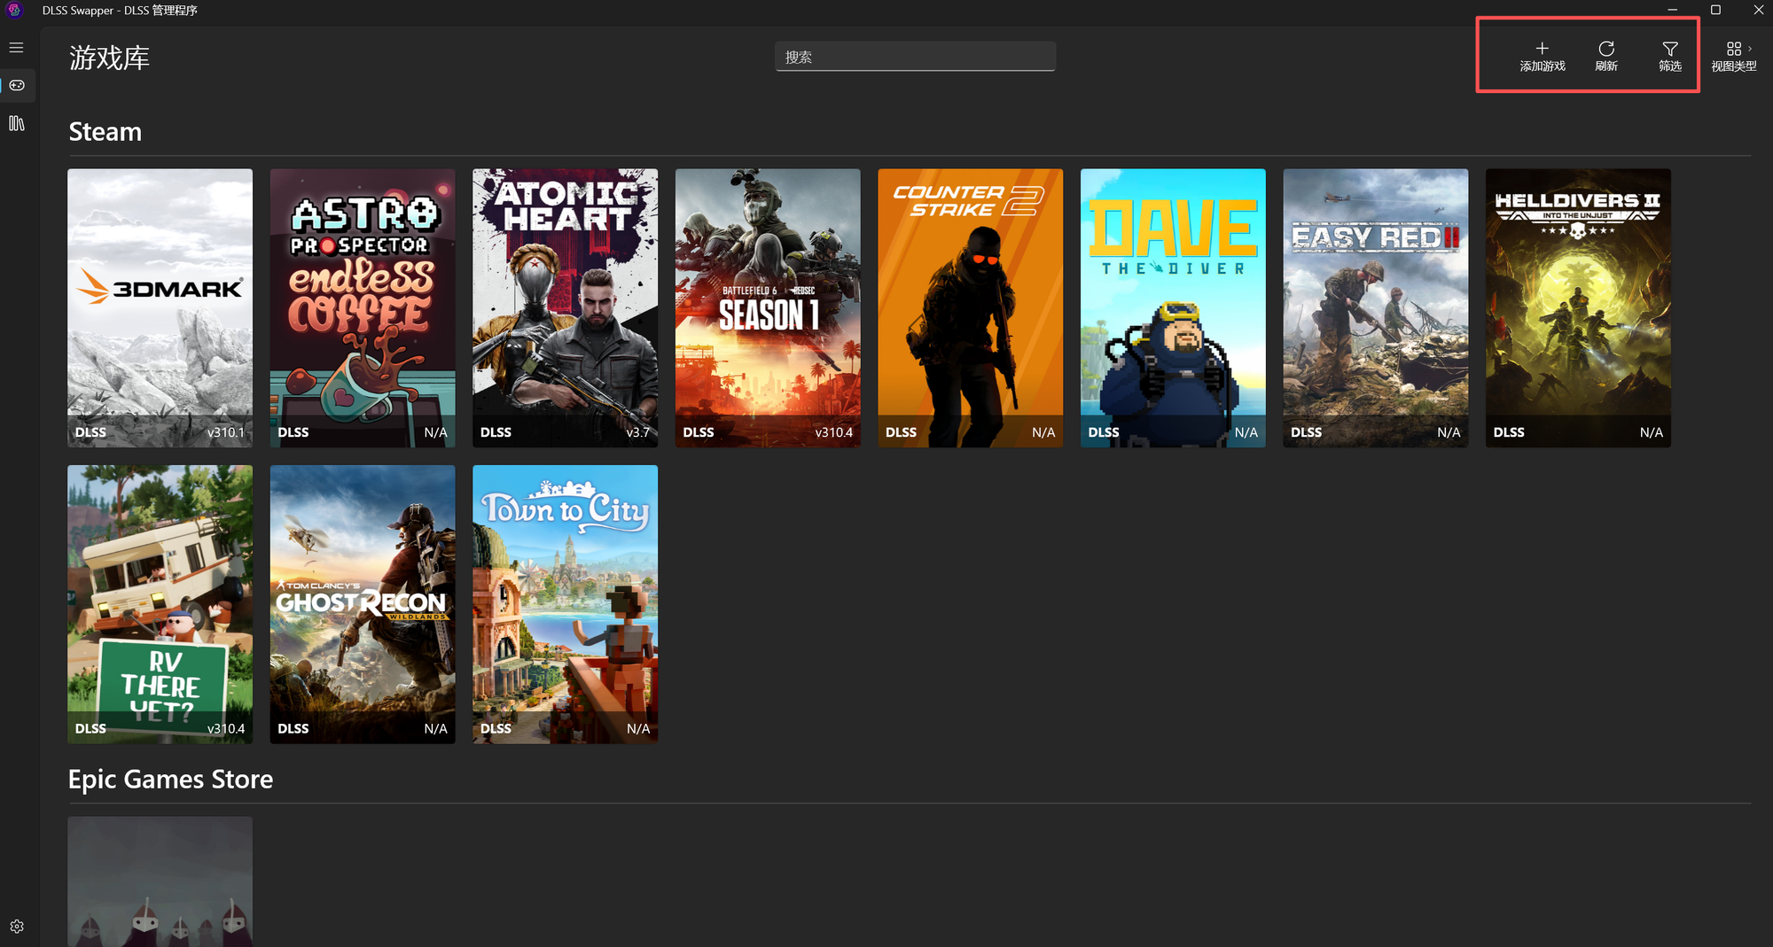
Task: Open Dave the Diver game tile
Action: tap(1173, 307)
